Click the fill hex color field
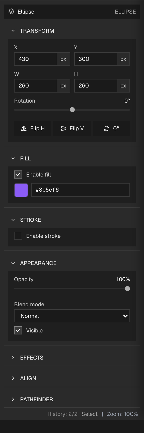The width and height of the screenshot is (144, 433). click(81, 190)
